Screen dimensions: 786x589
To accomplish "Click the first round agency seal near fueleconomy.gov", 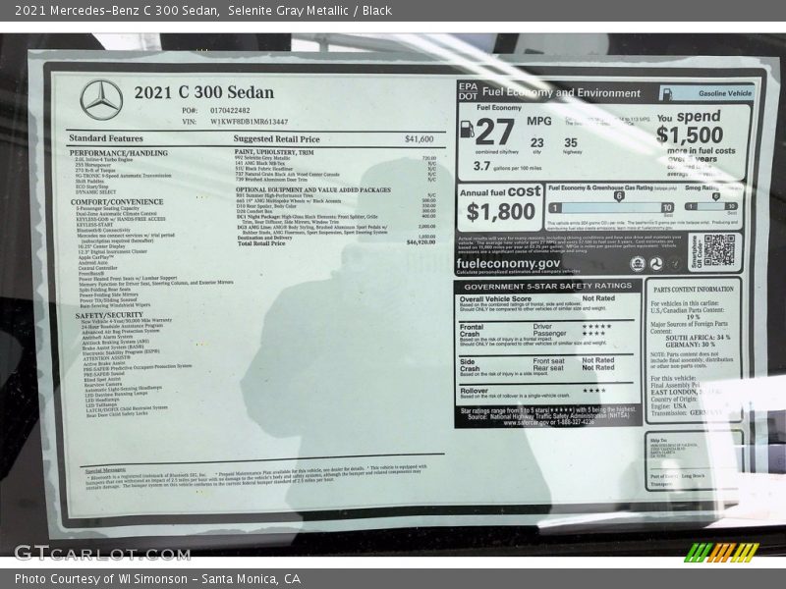I will pos(637,263).
